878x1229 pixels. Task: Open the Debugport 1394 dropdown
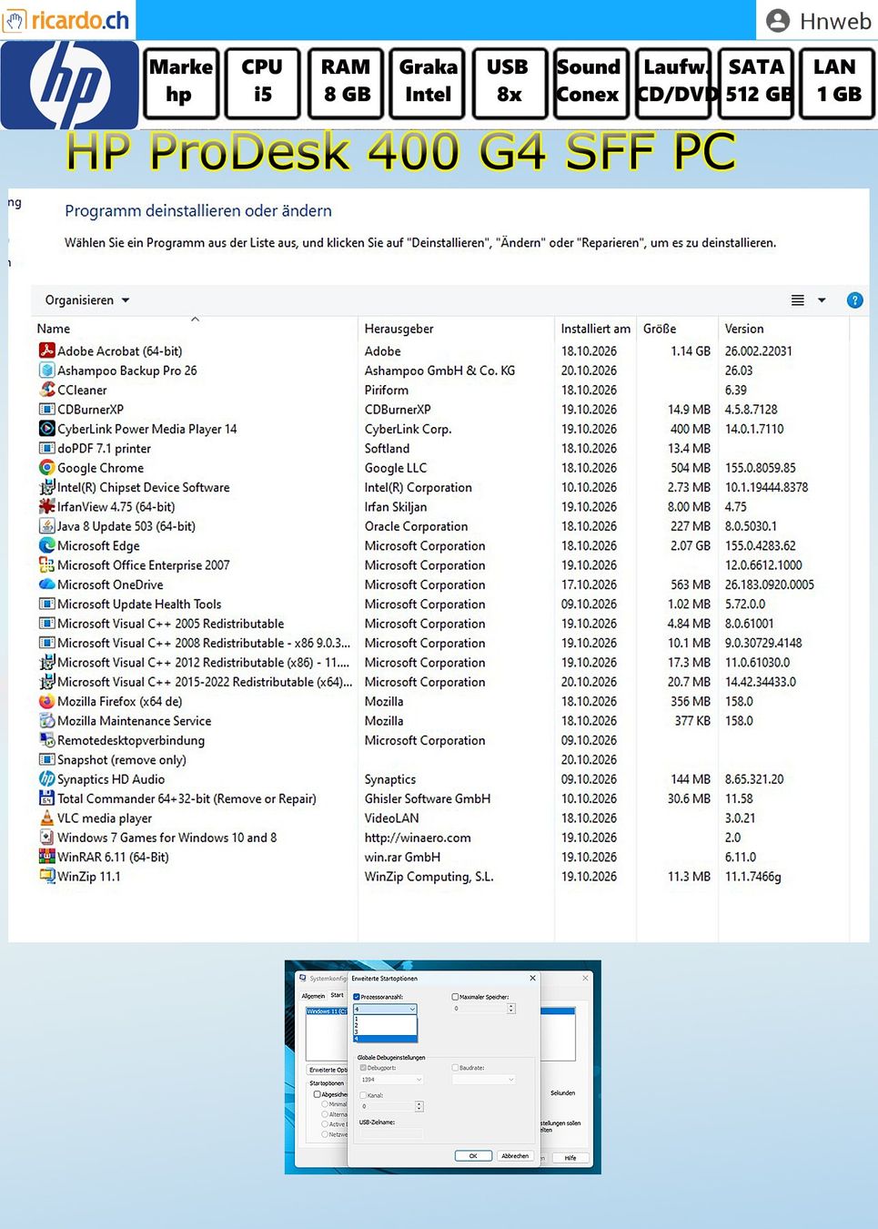coord(391,1080)
